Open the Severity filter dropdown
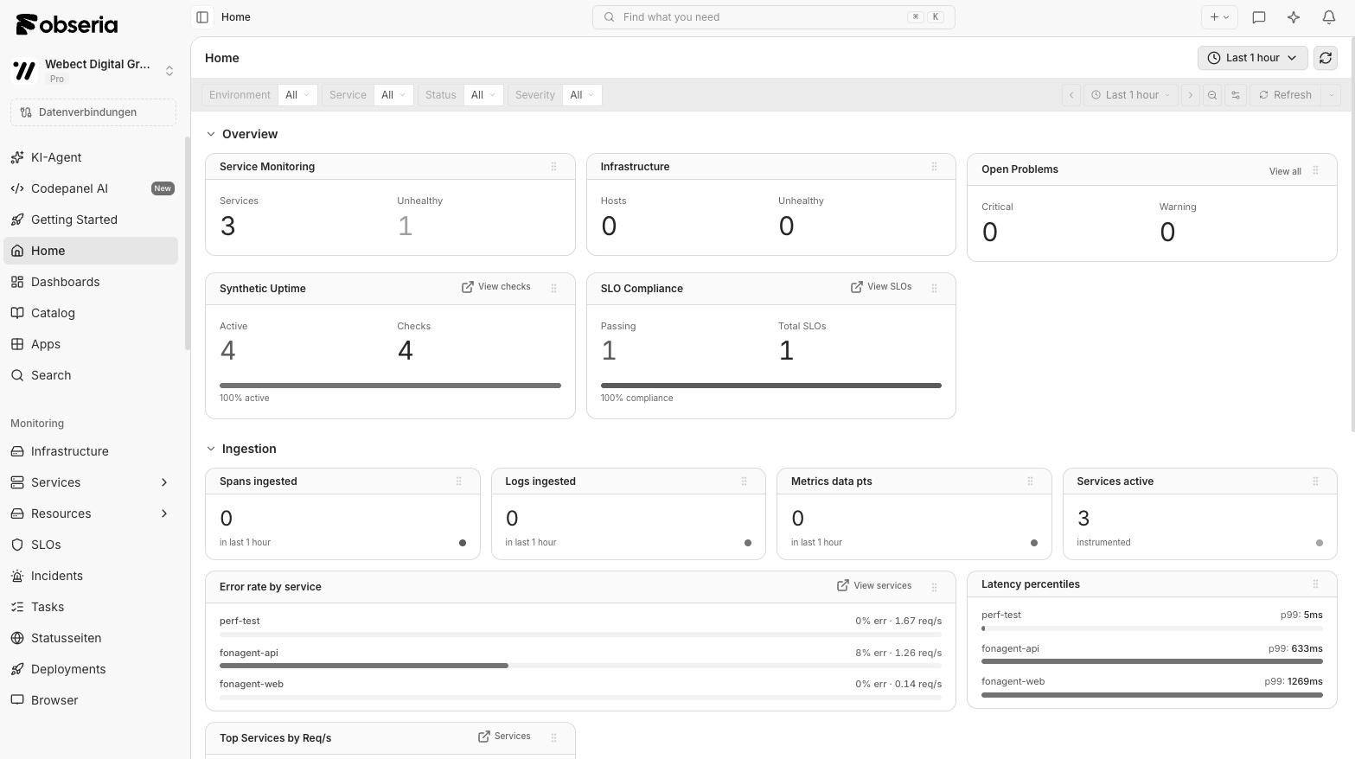 582,95
